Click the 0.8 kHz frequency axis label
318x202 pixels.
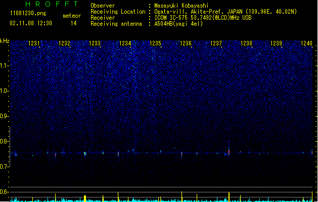[x=5, y=141]
